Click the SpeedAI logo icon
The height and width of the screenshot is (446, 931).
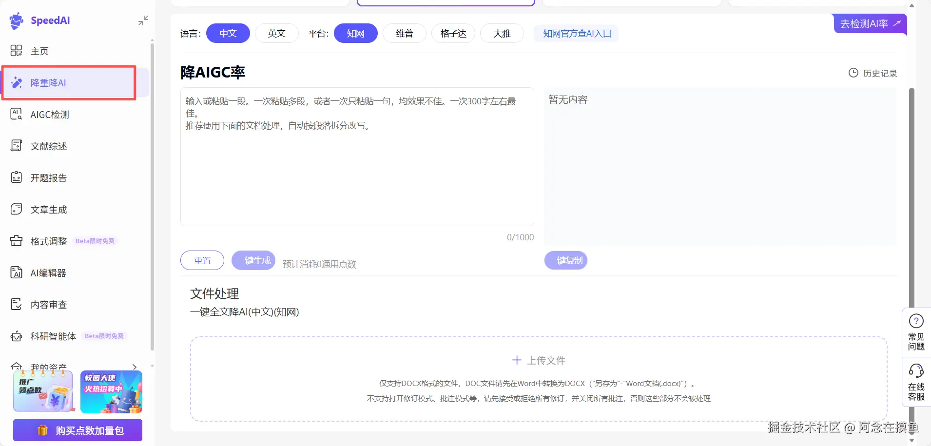17,20
